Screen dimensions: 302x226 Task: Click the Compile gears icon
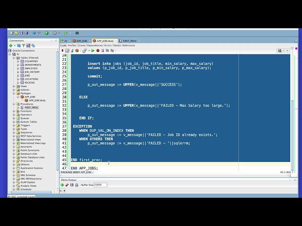coord(84,50)
